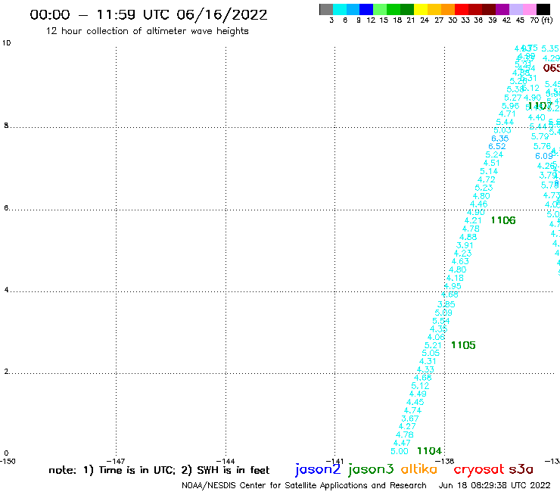Click the cyan legend swatch above label 6
This screenshot has height=492, width=560.
(340, 9)
